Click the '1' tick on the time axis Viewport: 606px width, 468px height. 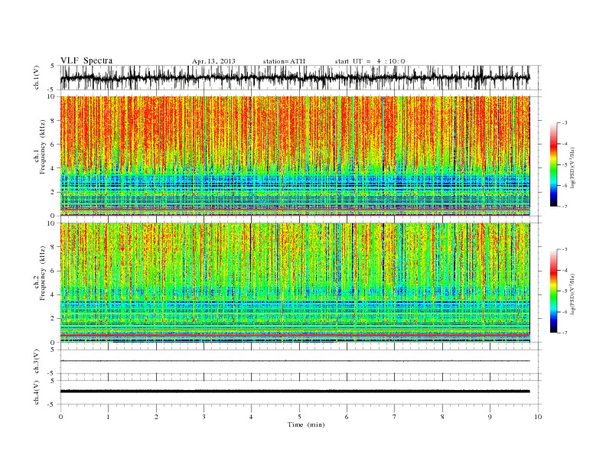(109, 417)
